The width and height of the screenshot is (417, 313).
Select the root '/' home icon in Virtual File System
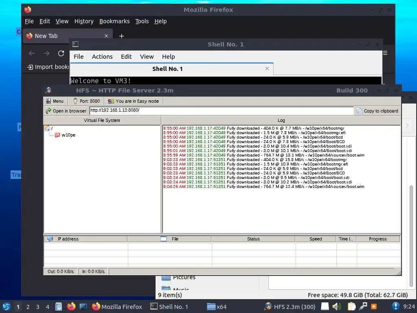[47, 128]
